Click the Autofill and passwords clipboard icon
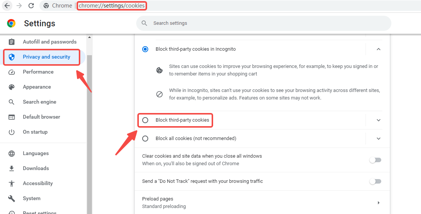 [12, 42]
